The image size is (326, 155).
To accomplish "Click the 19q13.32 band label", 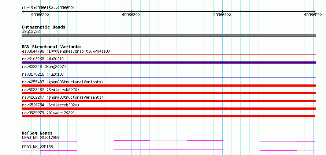I will 31,32.
